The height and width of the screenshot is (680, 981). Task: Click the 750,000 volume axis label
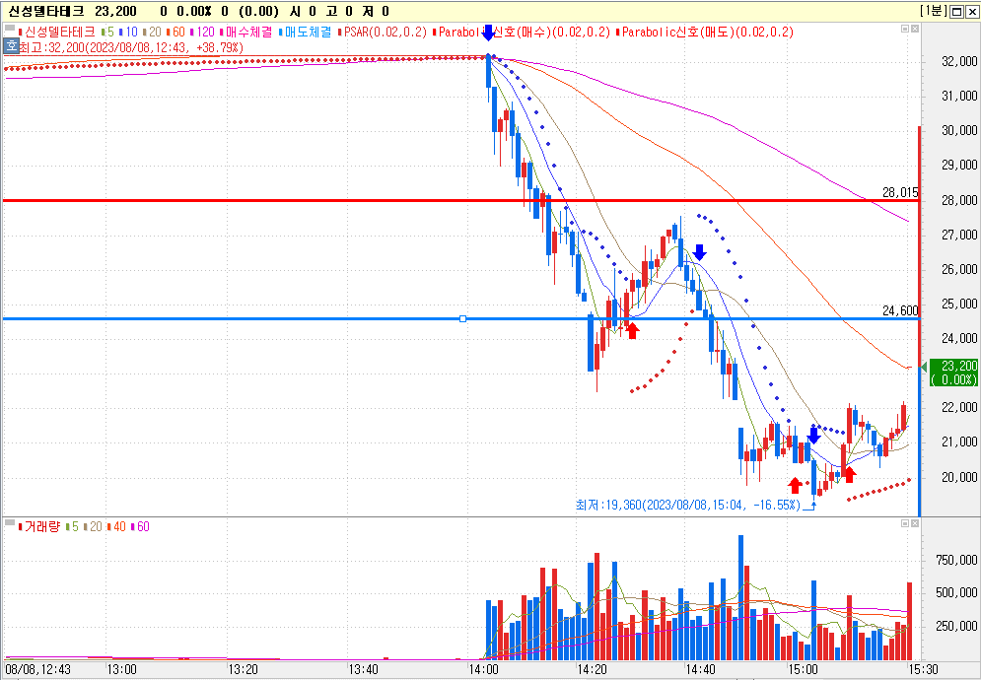pyautogui.click(x=956, y=561)
